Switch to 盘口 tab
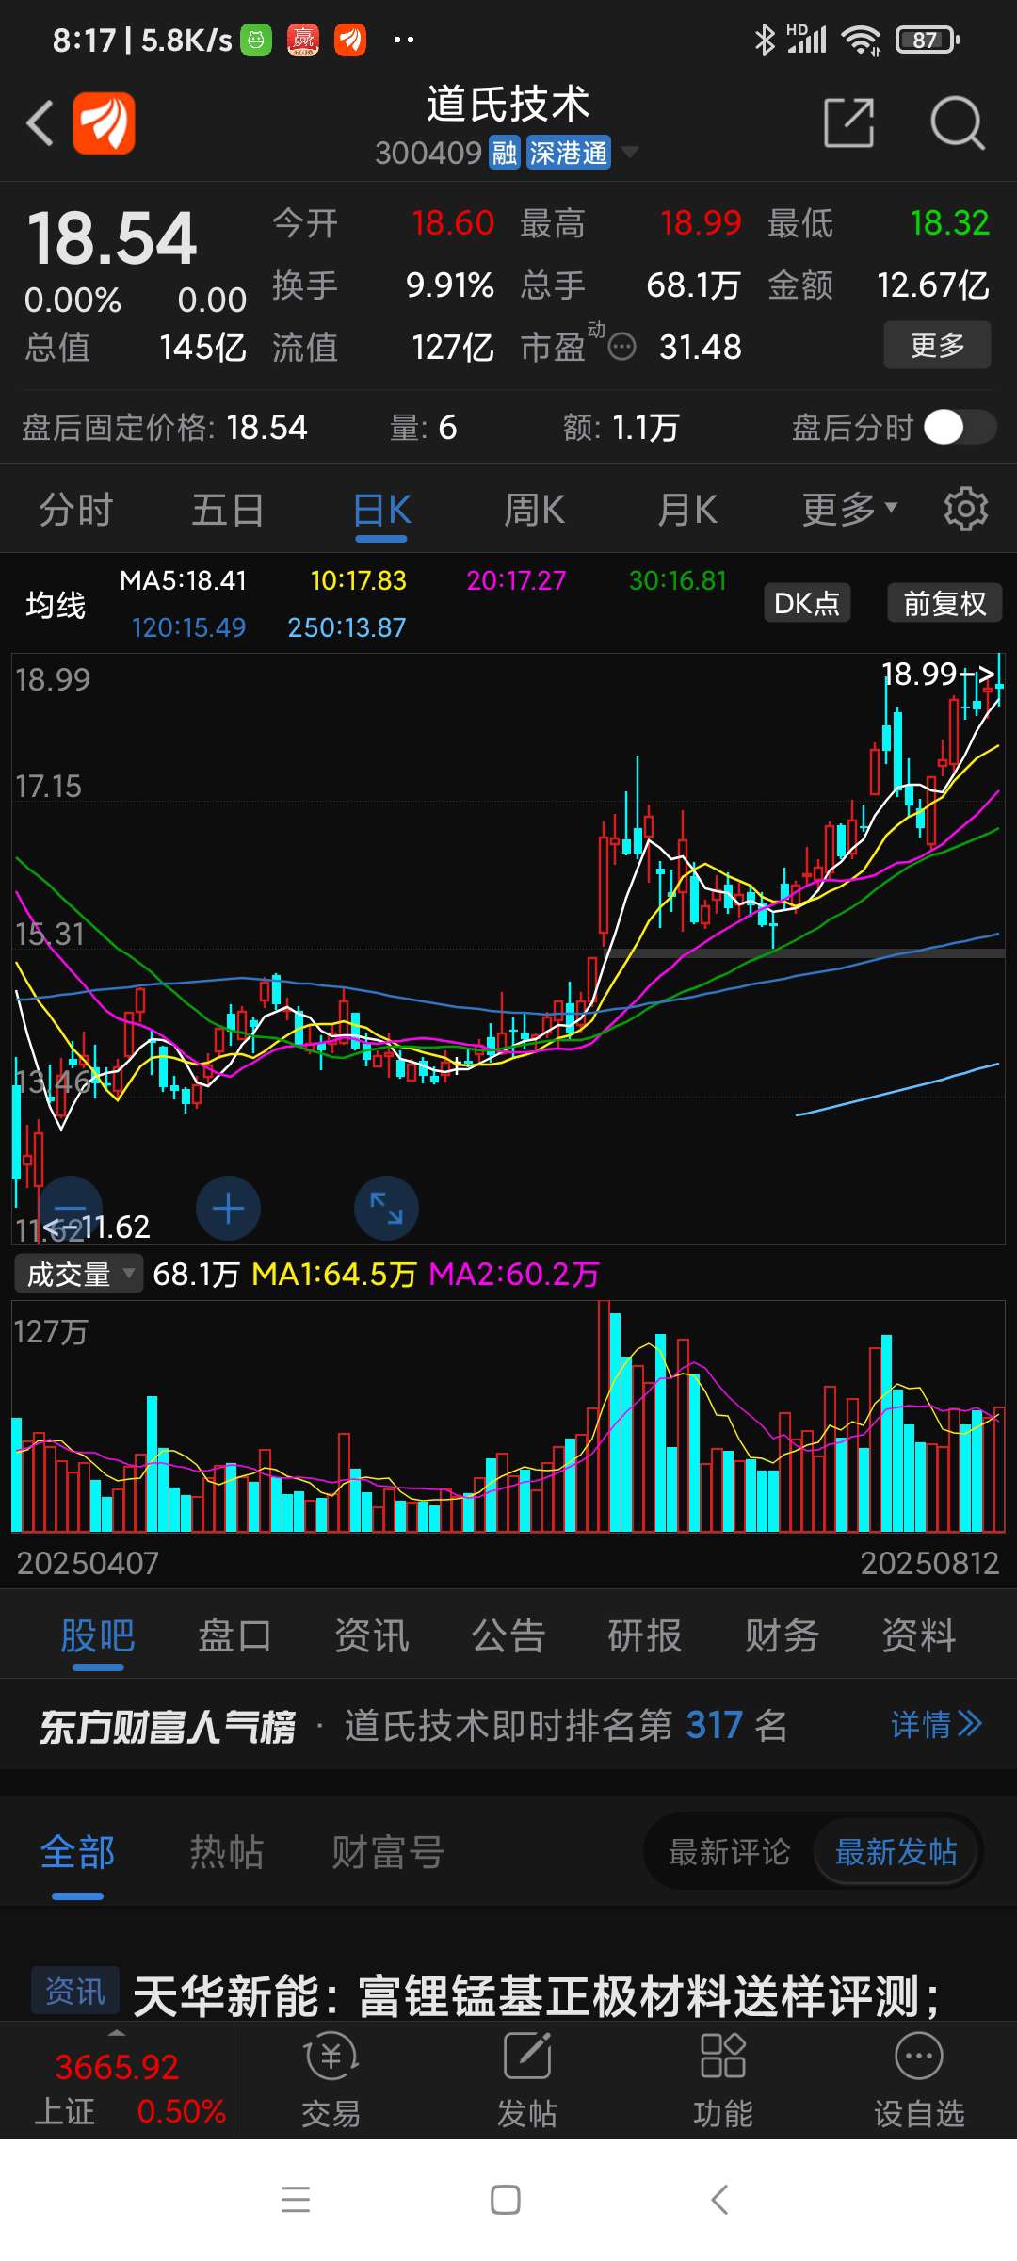 point(234,1635)
